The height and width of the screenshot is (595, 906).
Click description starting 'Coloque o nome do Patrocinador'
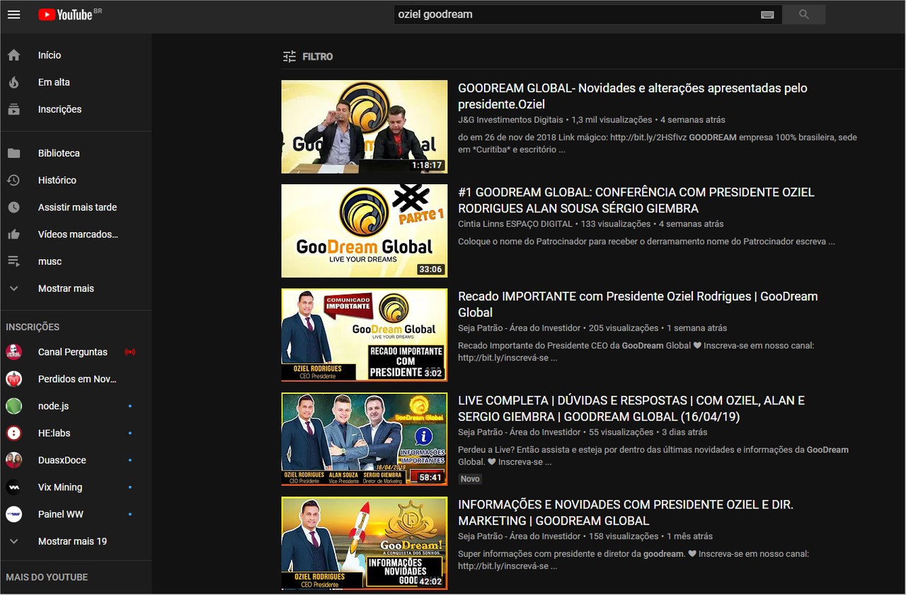click(x=646, y=242)
